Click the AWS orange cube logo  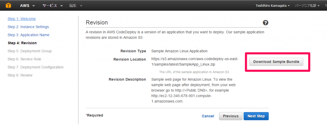(x=8, y=6)
